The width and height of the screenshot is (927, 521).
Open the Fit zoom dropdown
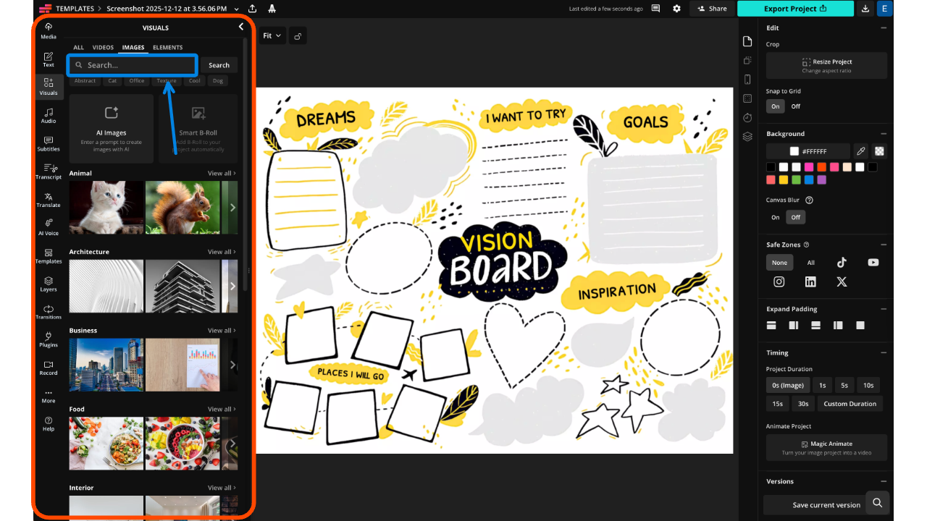(x=272, y=35)
